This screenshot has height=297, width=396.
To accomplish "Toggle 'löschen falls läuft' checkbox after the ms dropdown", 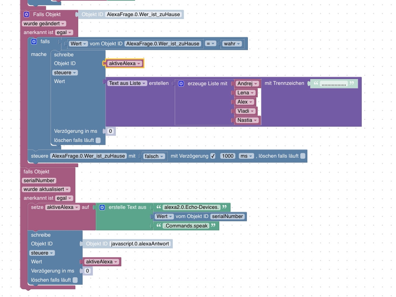I will [x=303, y=156].
